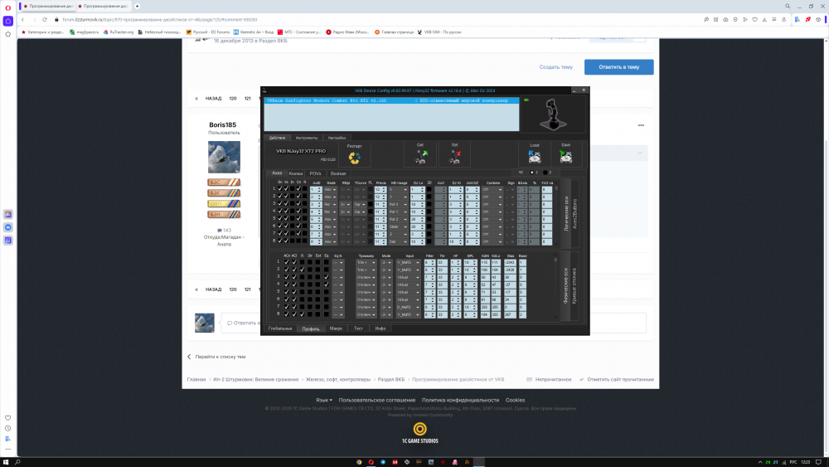Open the Mode dropdown for logical axis 1

coord(331,189)
